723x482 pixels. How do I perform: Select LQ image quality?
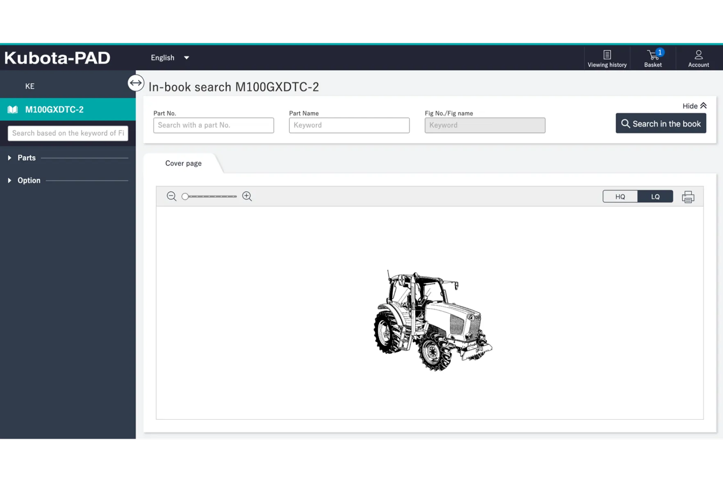pyautogui.click(x=655, y=197)
